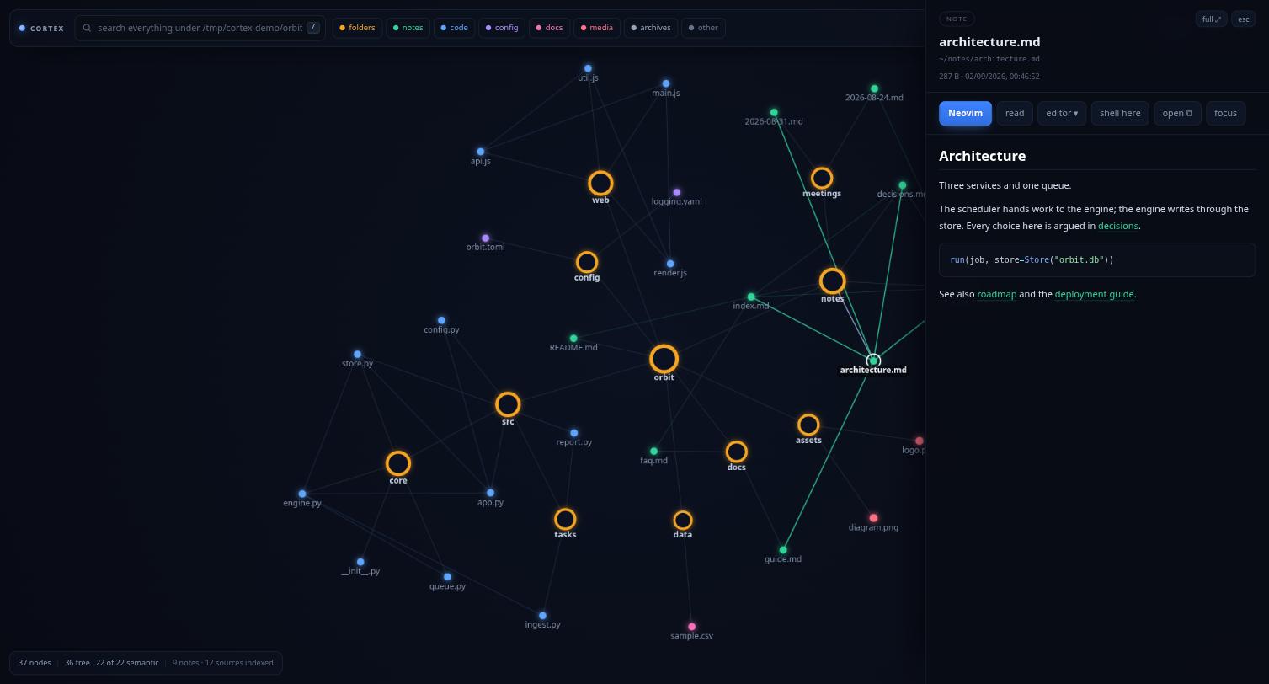Open the deployment guide link
The height and width of the screenshot is (684, 1269).
coord(1094,294)
